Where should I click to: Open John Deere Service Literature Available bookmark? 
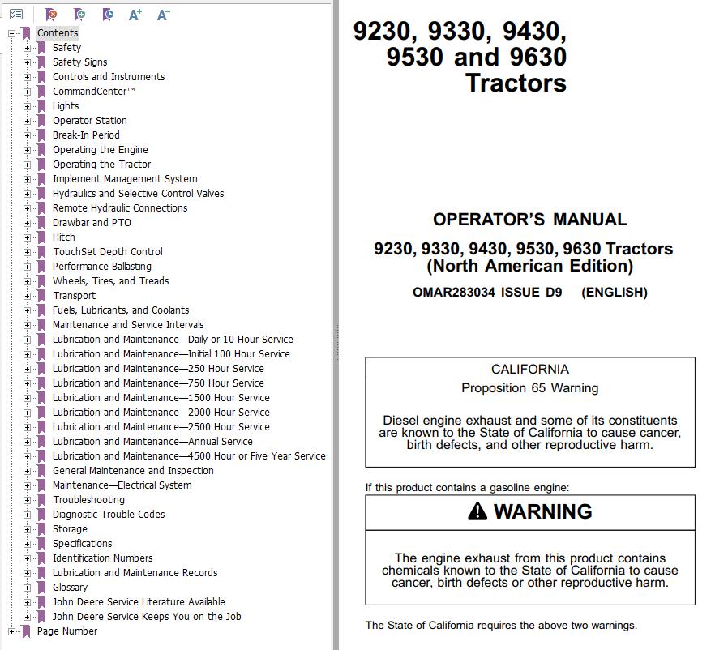coord(139,602)
